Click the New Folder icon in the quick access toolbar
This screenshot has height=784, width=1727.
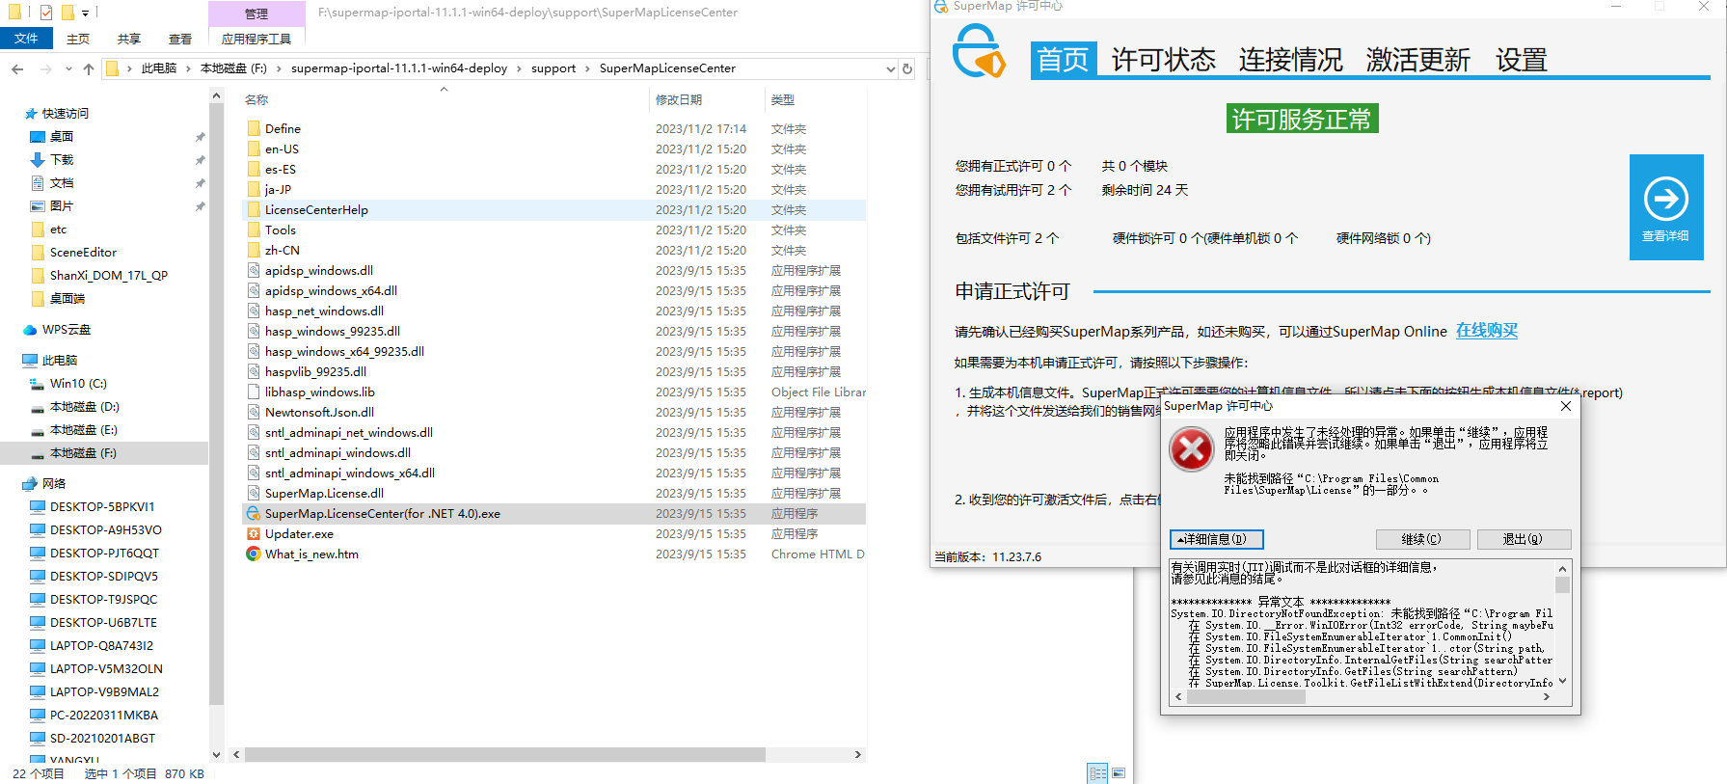[67, 13]
